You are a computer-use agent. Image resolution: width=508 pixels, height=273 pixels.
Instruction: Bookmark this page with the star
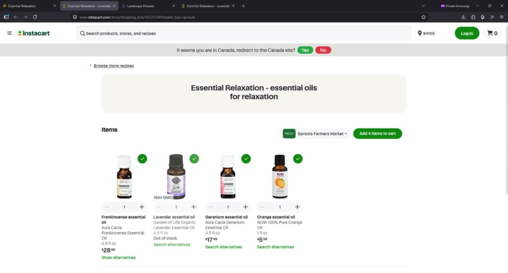(424, 17)
